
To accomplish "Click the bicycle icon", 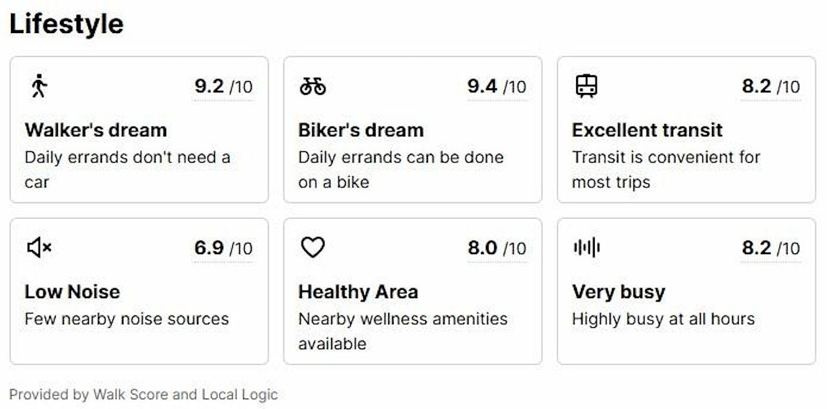I will pos(312,86).
